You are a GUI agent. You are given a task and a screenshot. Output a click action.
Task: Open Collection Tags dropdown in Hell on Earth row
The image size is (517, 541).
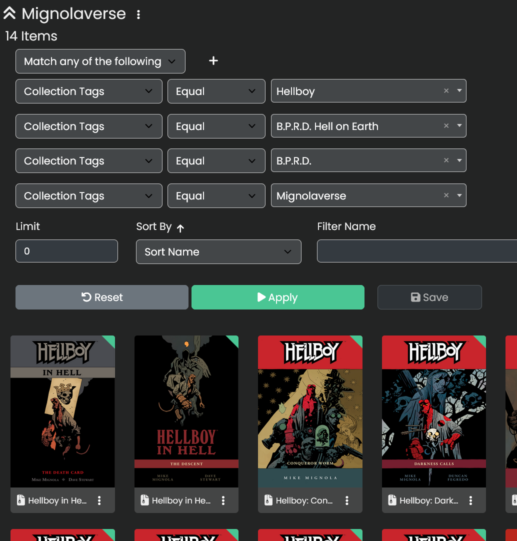tap(89, 126)
